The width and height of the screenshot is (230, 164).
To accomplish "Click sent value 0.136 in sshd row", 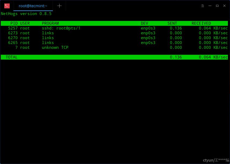I will click(x=176, y=28).
